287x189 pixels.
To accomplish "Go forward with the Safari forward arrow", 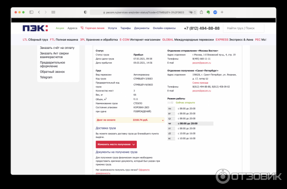I will [45, 12].
